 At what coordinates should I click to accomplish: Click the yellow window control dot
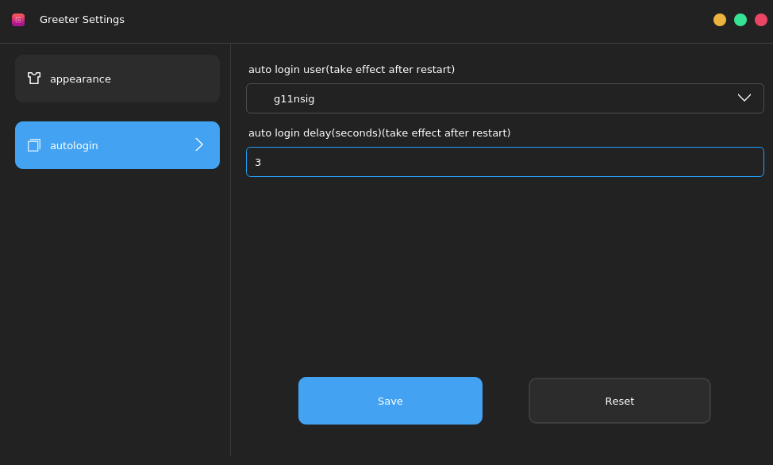point(720,20)
